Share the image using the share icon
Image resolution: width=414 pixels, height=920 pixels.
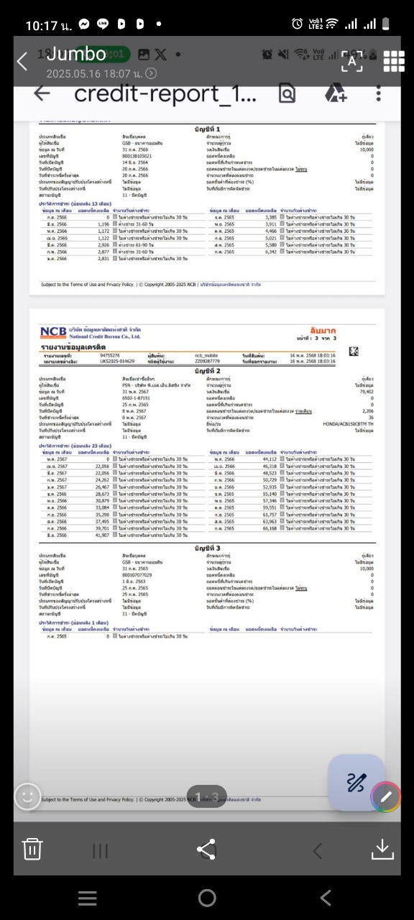[x=207, y=849]
